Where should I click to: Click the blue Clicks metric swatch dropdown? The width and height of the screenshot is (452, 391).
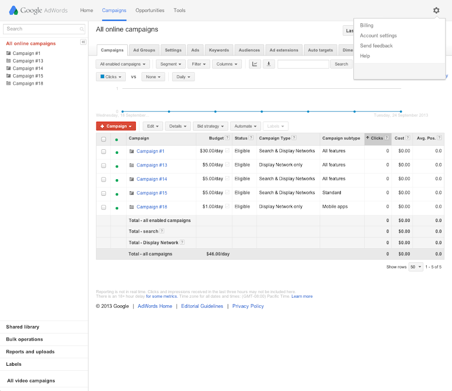[x=111, y=77]
